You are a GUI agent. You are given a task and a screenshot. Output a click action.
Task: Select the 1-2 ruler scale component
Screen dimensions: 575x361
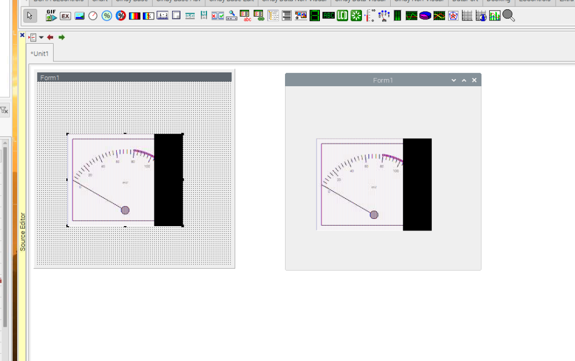click(x=162, y=16)
